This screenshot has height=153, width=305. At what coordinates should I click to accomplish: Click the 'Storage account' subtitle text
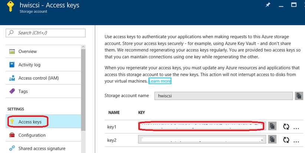click(x=33, y=11)
